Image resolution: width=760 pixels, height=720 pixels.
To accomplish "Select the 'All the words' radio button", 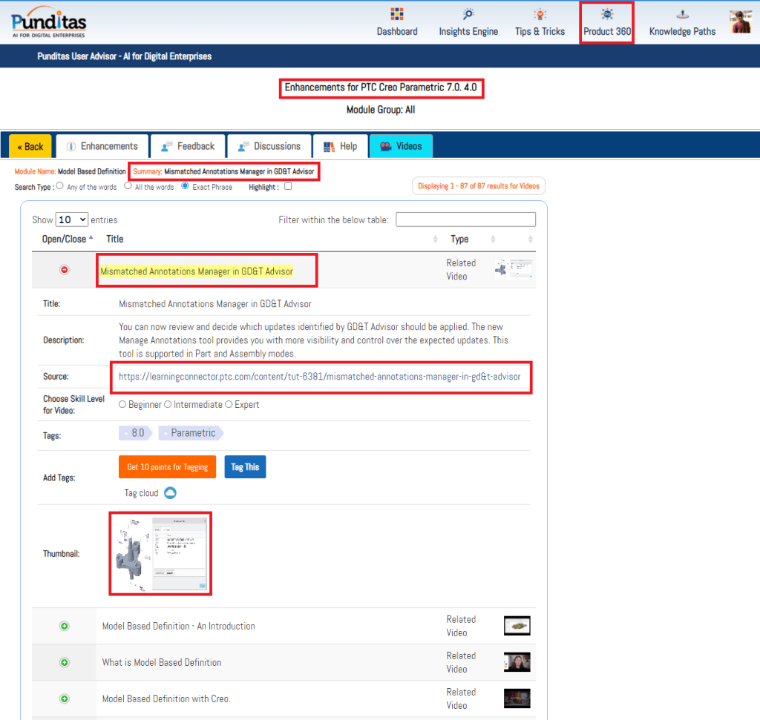I will (x=128, y=186).
